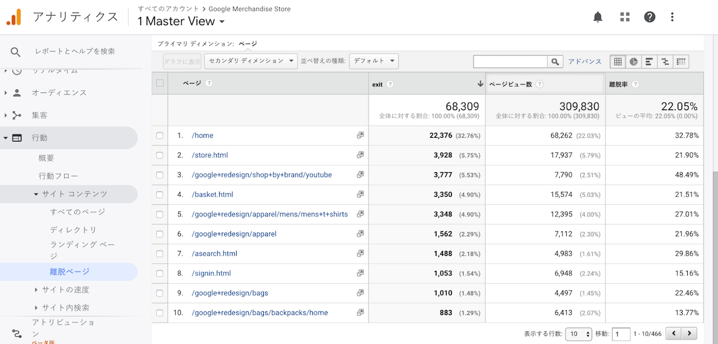
Task: Expand the 集客 section arrow
Action: pyautogui.click(x=6, y=115)
